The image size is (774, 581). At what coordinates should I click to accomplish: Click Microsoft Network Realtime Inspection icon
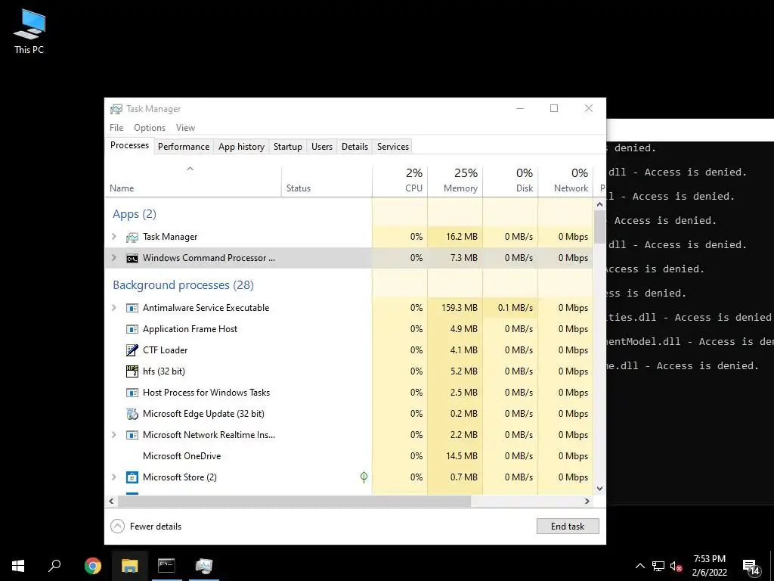tap(132, 435)
